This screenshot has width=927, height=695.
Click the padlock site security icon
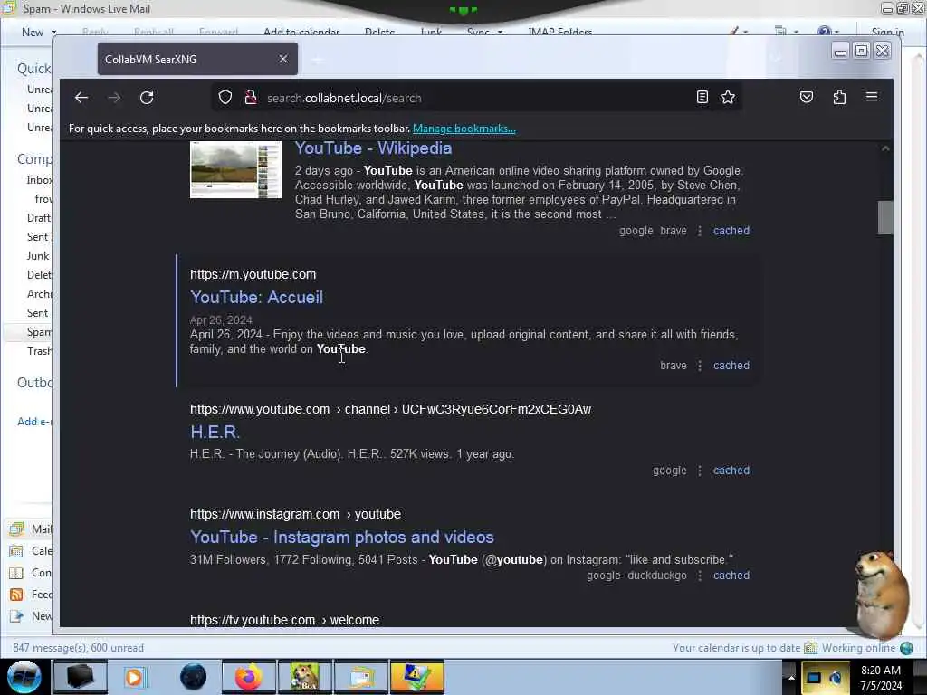(x=251, y=97)
